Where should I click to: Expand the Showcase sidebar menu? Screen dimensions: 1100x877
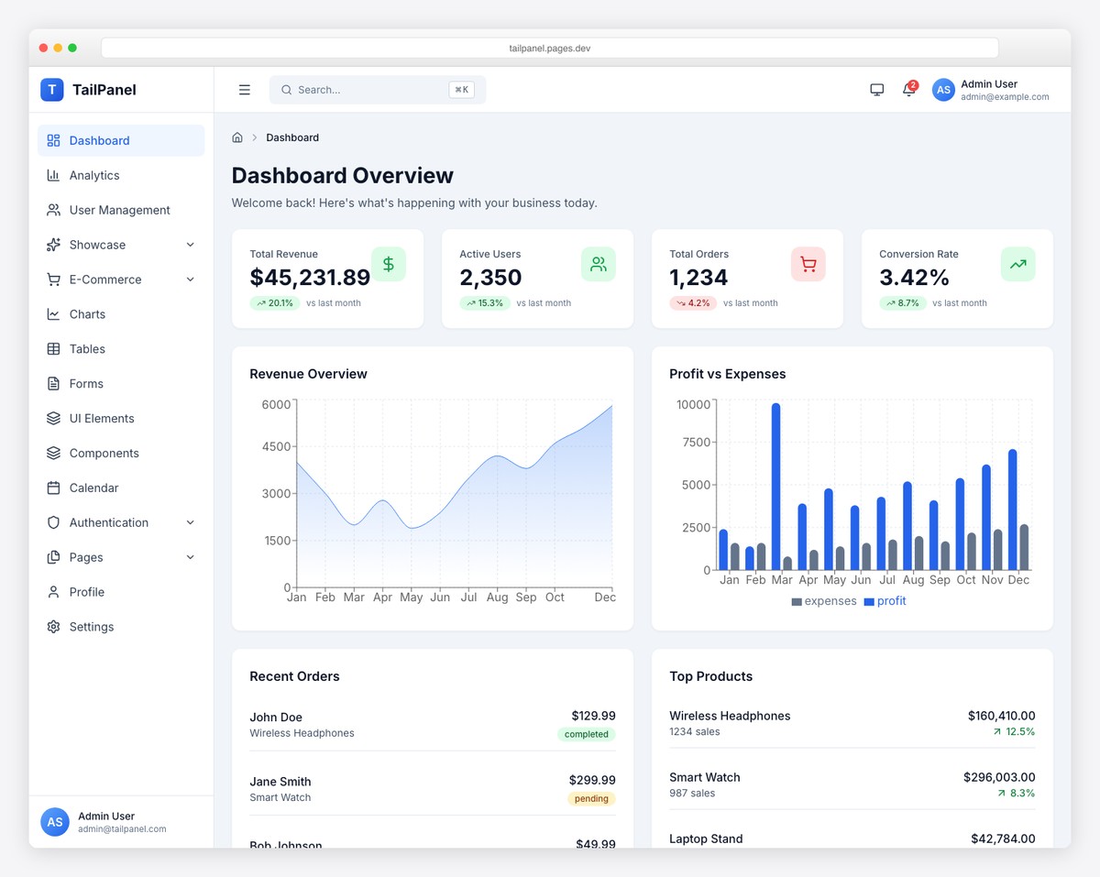click(x=96, y=245)
